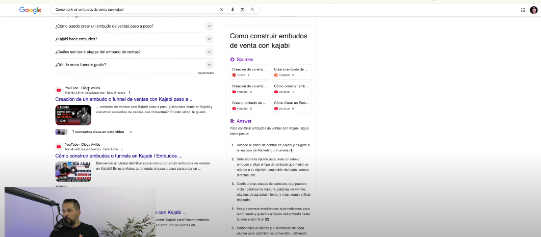Click the YouTube favicon of the second video result
541x237 pixels.
tap(59, 147)
